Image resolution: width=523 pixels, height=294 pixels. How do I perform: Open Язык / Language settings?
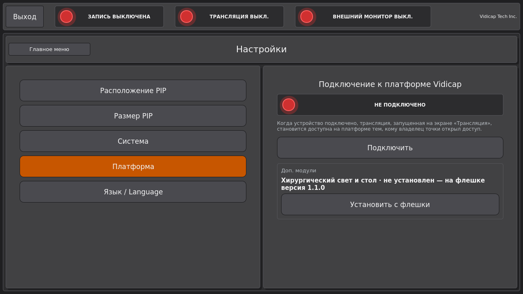tap(133, 192)
